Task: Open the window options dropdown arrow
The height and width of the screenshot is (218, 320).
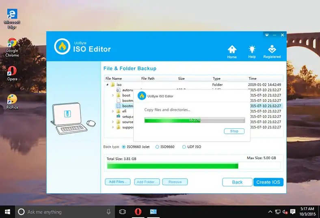Action: pos(267,35)
